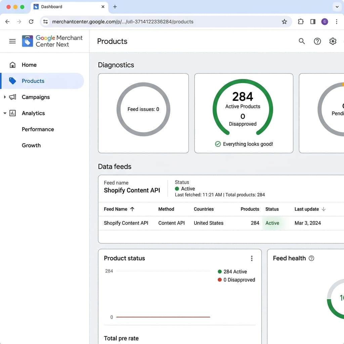Open Analytics in sidebar
This screenshot has height=344, width=344.
tap(33, 113)
